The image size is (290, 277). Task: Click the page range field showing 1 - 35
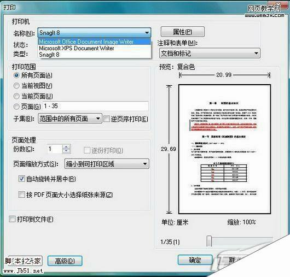point(96,106)
